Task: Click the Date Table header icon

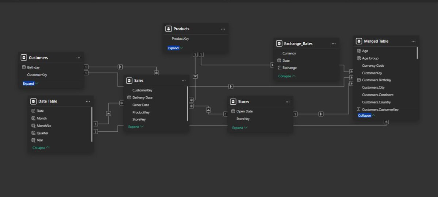Action: click(33, 101)
